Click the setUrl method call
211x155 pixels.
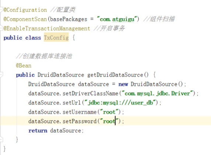(x=72, y=103)
